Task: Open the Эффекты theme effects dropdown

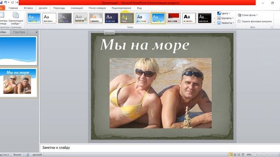Action: click(x=226, y=23)
